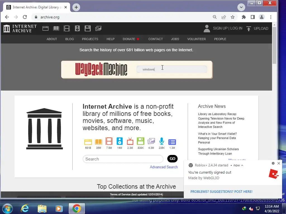Viewport: 286px width, 214px height.
Task: Open the ABOUT menu item
Action: 52,39
